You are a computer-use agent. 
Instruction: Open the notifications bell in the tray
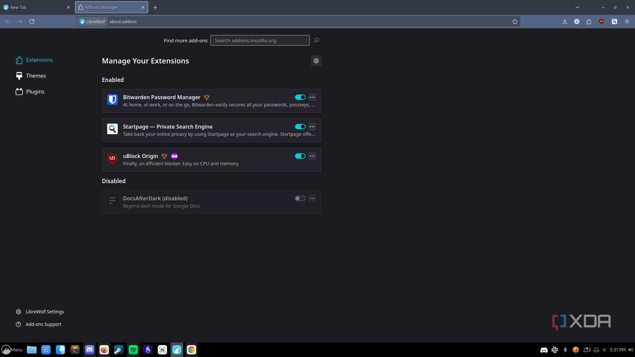click(x=587, y=350)
